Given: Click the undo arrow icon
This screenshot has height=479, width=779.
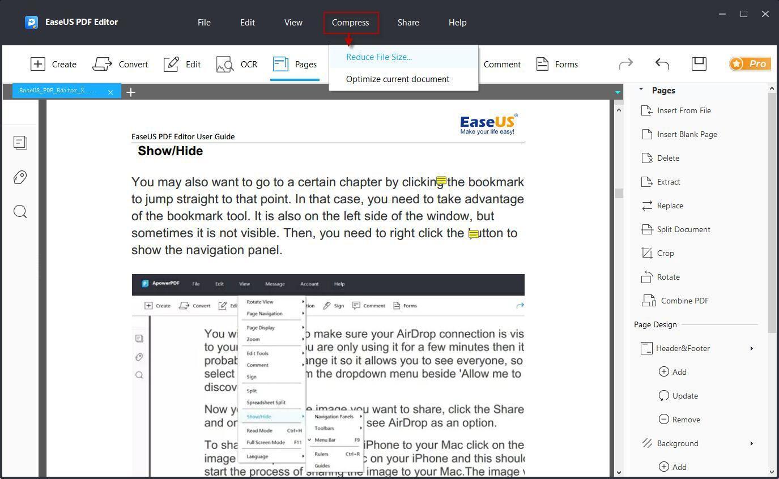Looking at the screenshot, I should point(662,64).
